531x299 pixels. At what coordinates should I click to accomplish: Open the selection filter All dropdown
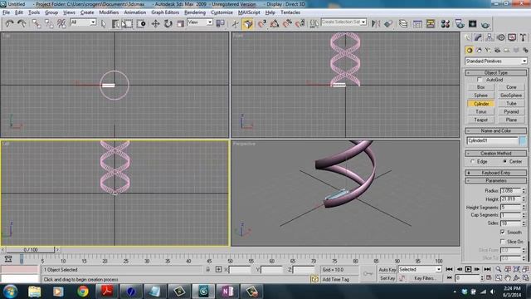coord(83,22)
